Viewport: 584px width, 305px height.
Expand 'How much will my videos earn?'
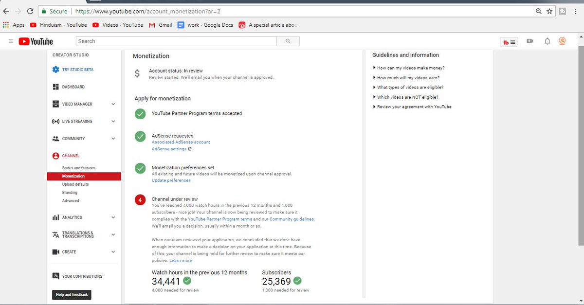click(406, 78)
